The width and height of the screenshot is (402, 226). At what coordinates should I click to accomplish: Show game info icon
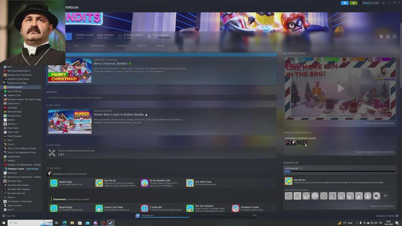[x=388, y=36]
